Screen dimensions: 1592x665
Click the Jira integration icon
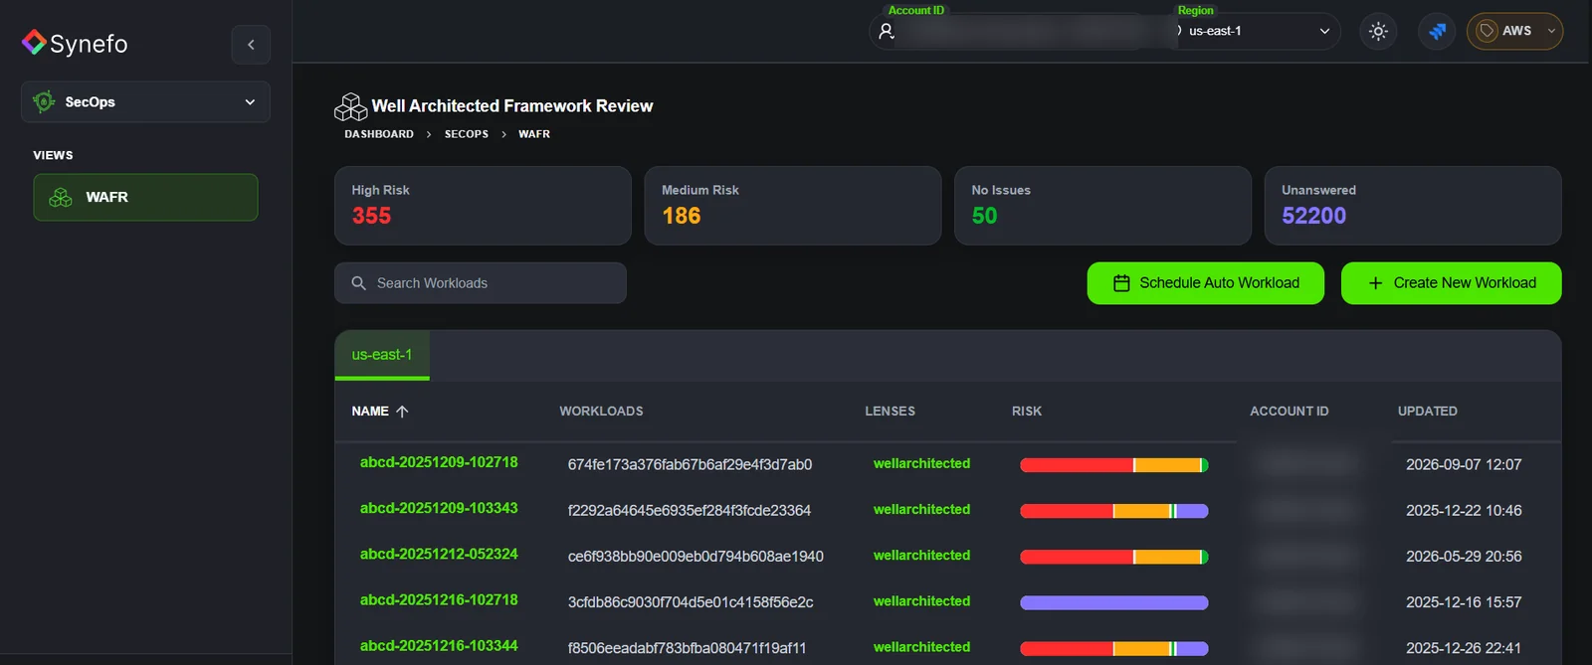pos(1437,31)
